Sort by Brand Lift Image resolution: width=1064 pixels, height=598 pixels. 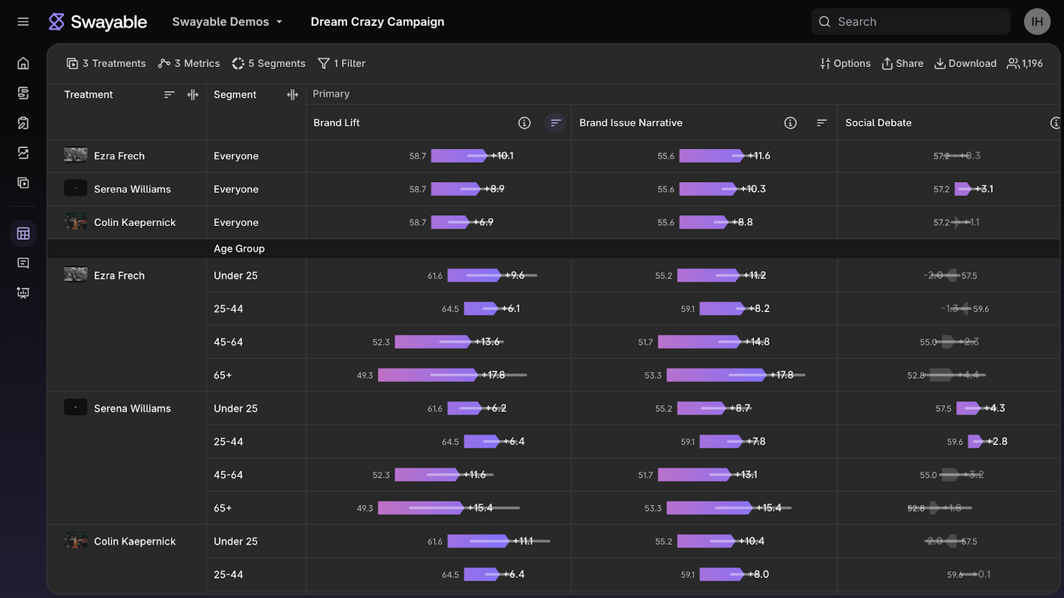click(555, 123)
